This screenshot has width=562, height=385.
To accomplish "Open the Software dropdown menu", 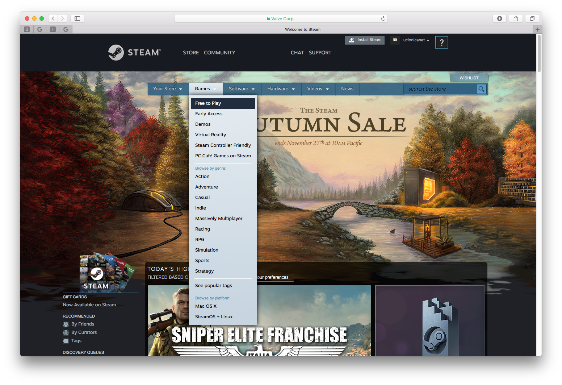I will [242, 89].
